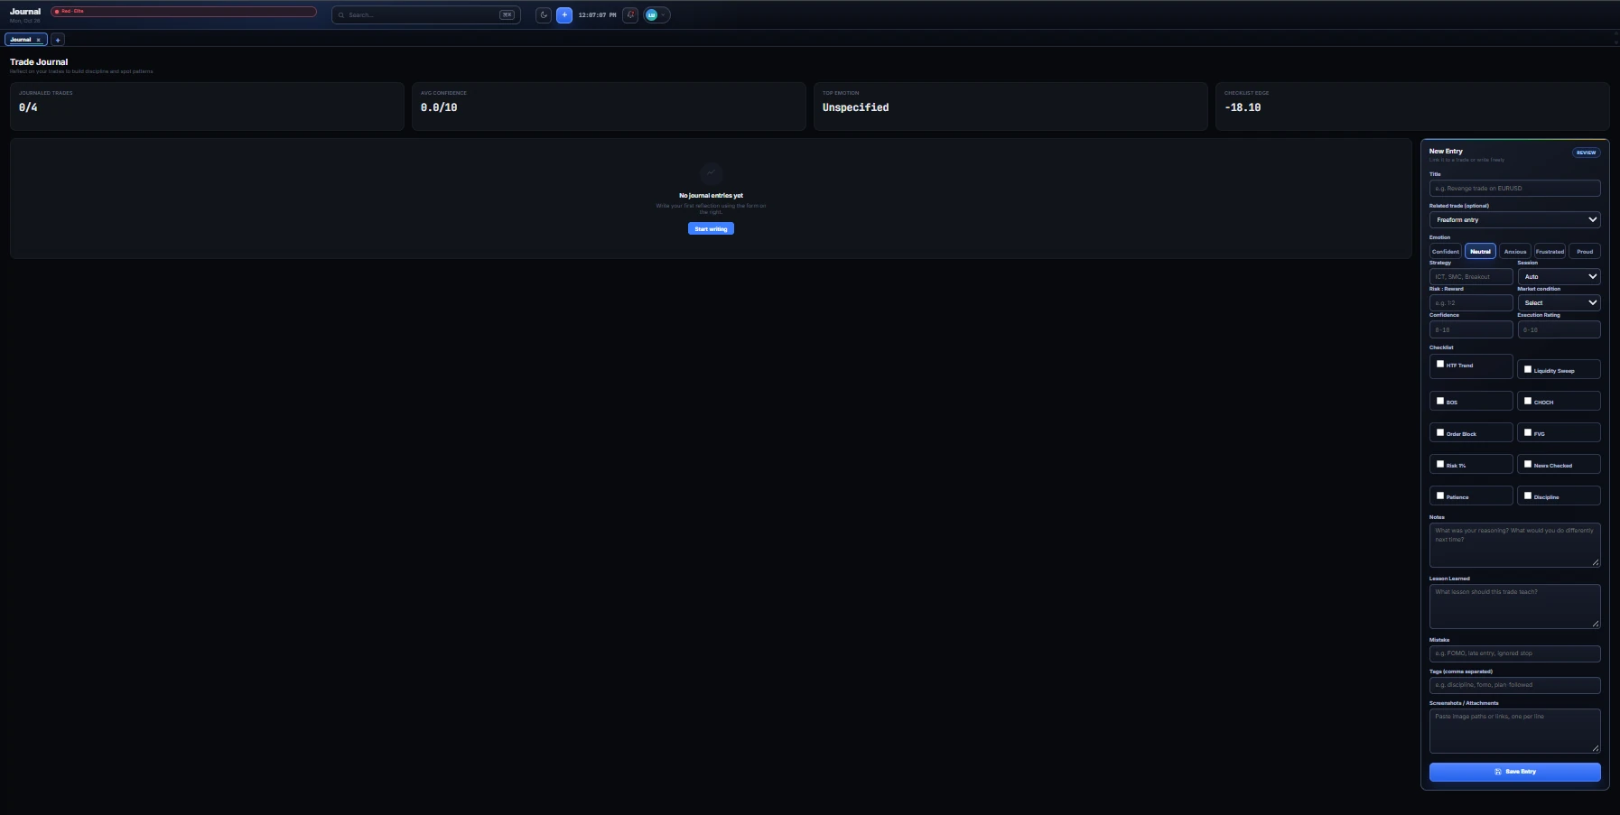This screenshot has width=1620, height=815.
Task: Enable the BOS checklist item
Action: (x=1440, y=401)
